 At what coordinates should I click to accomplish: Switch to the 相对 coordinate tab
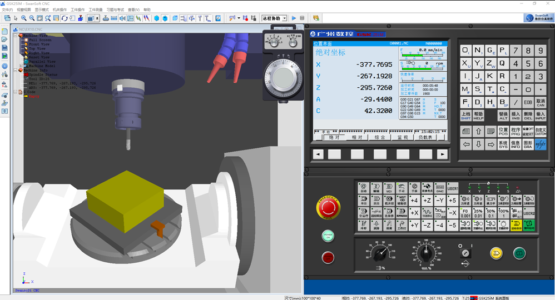pyautogui.click(x=357, y=137)
